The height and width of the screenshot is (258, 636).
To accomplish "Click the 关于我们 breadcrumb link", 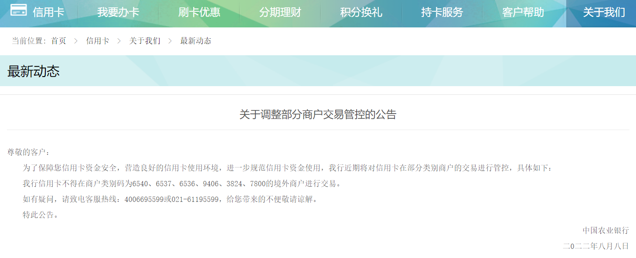I will pyautogui.click(x=145, y=41).
